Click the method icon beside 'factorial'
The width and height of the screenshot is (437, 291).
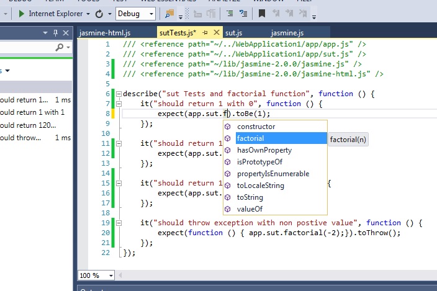click(228, 138)
